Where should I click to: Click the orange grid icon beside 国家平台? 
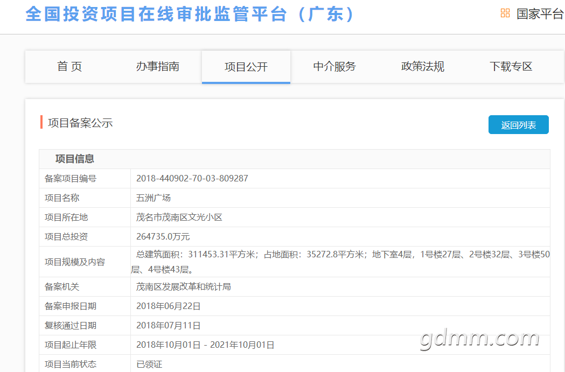pos(505,13)
